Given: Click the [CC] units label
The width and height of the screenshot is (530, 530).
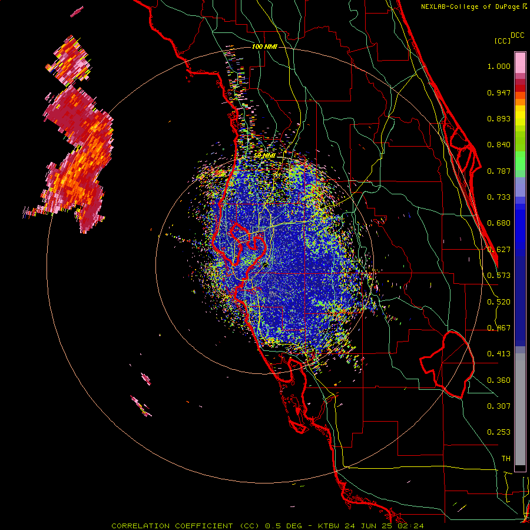Looking at the screenshot, I should 502,41.
